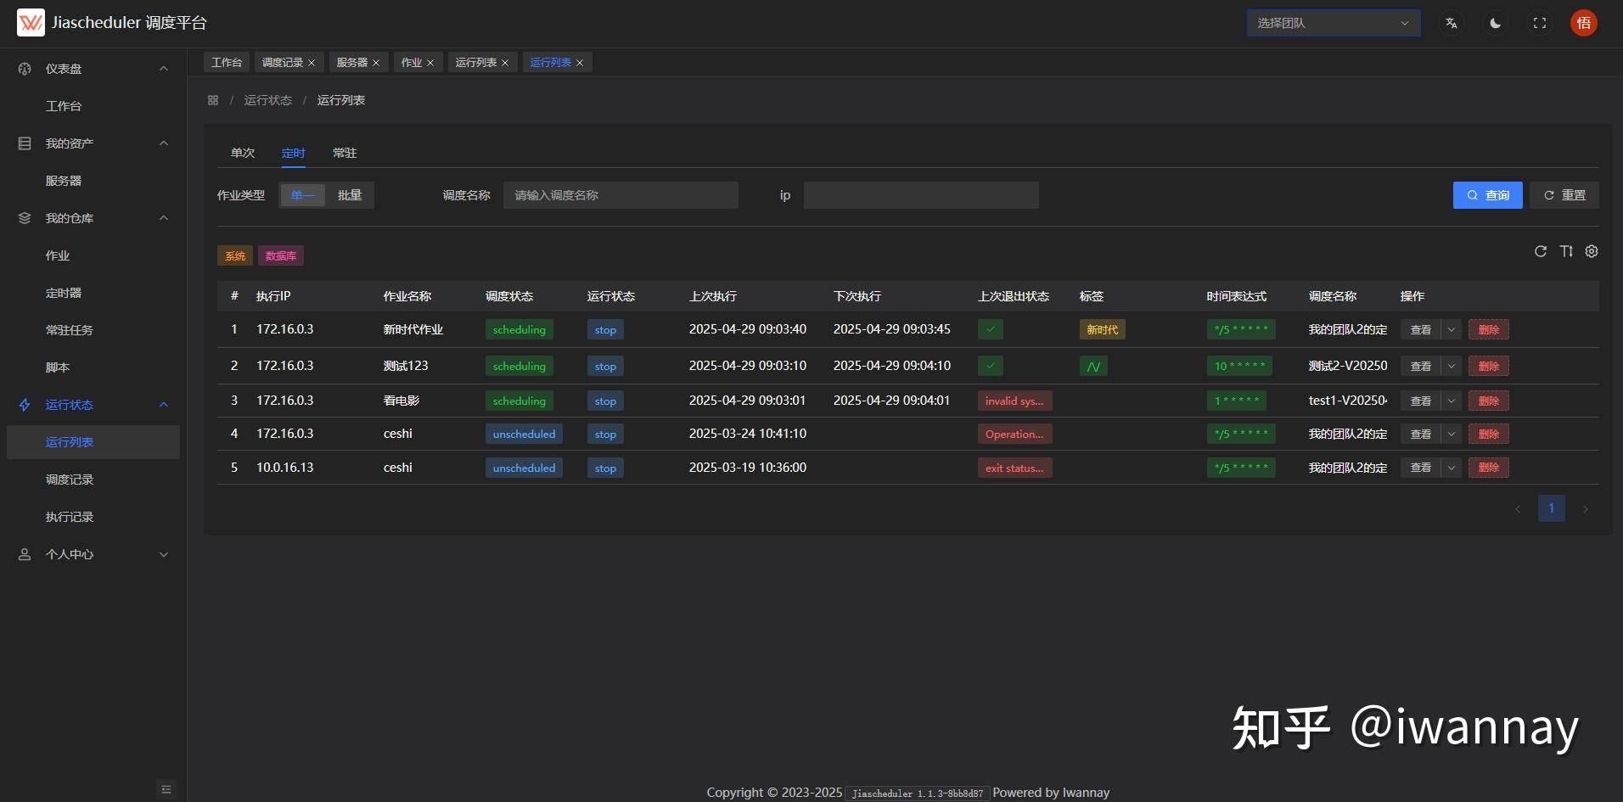This screenshot has height=802, width=1623.
Task: Click 查看 for the 新时代作业 row
Action: pyautogui.click(x=1421, y=329)
